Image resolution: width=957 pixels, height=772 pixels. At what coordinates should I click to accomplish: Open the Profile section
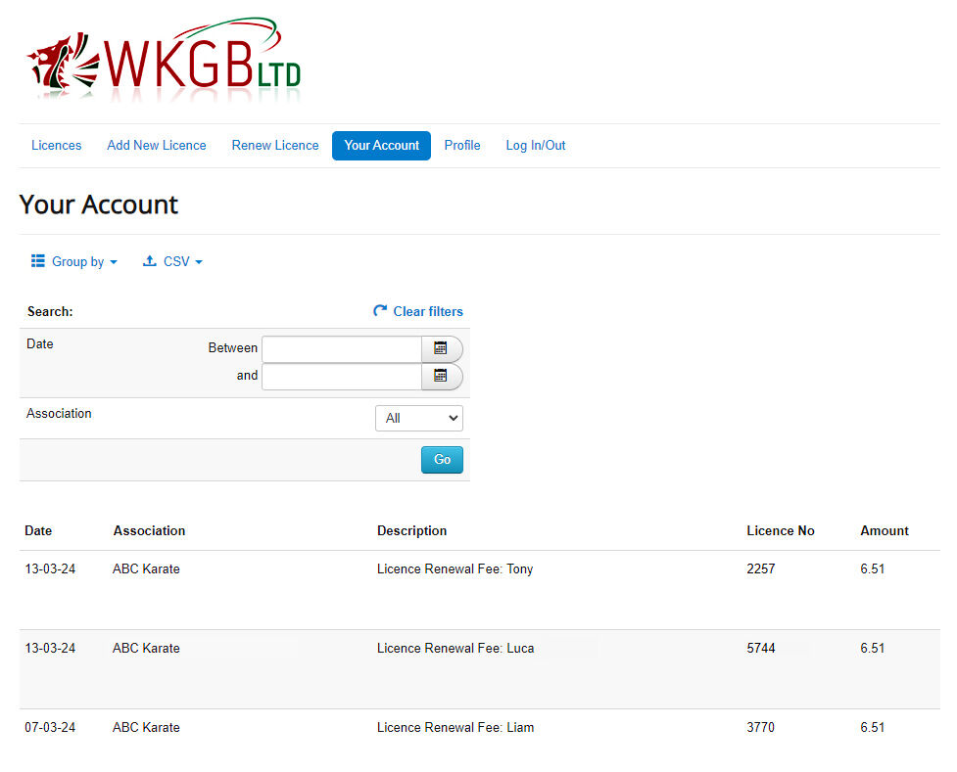click(x=462, y=145)
